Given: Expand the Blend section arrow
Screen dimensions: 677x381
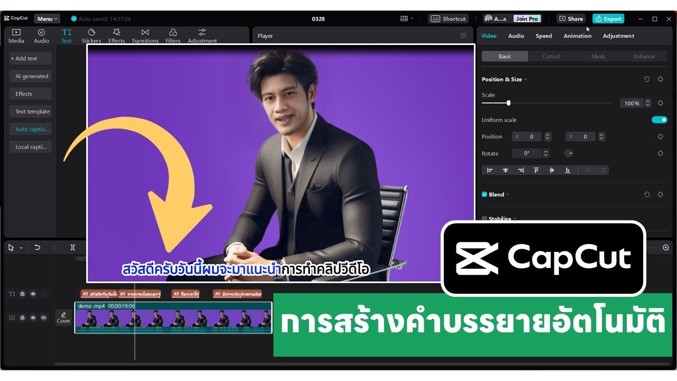Looking at the screenshot, I should 508,195.
